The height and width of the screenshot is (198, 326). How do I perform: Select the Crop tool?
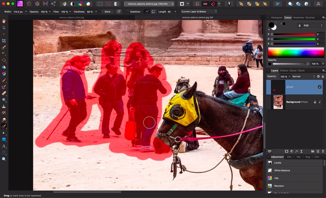[4, 40]
